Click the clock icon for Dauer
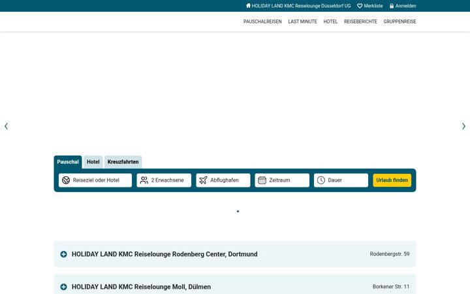Image resolution: width=470 pixels, height=294 pixels. click(x=321, y=180)
